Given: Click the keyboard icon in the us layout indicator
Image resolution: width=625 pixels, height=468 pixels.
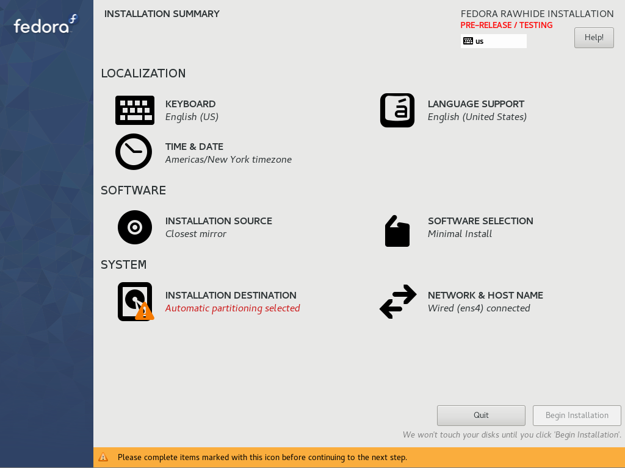Looking at the screenshot, I should pos(468,41).
